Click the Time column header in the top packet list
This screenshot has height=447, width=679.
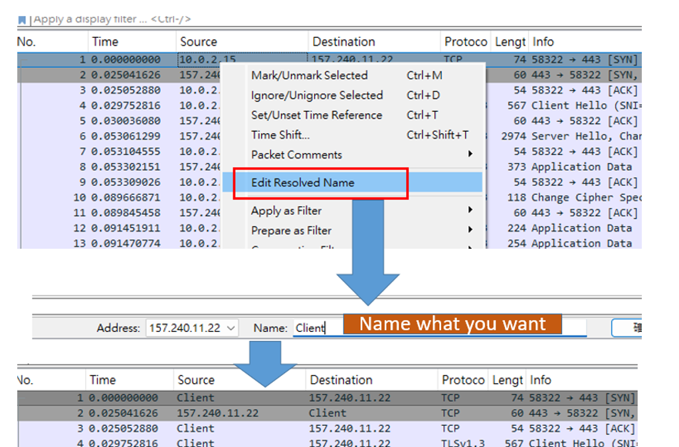(105, 42)
